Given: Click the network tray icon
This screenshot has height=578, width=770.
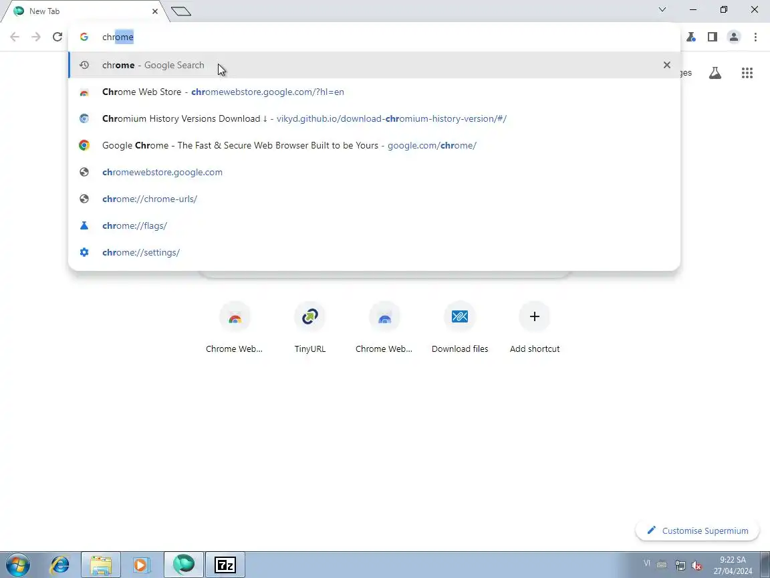Looking at the screenshot, I should point(680,565).
